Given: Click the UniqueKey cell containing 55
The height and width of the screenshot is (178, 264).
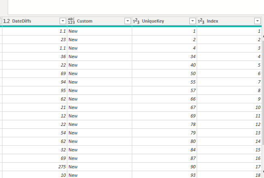Looking at the screenshot, I should [164, 82].
